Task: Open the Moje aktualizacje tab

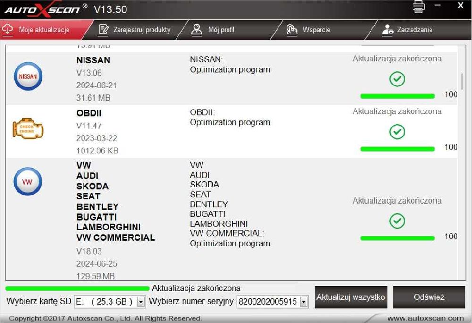Action: (x=44, y=30)
